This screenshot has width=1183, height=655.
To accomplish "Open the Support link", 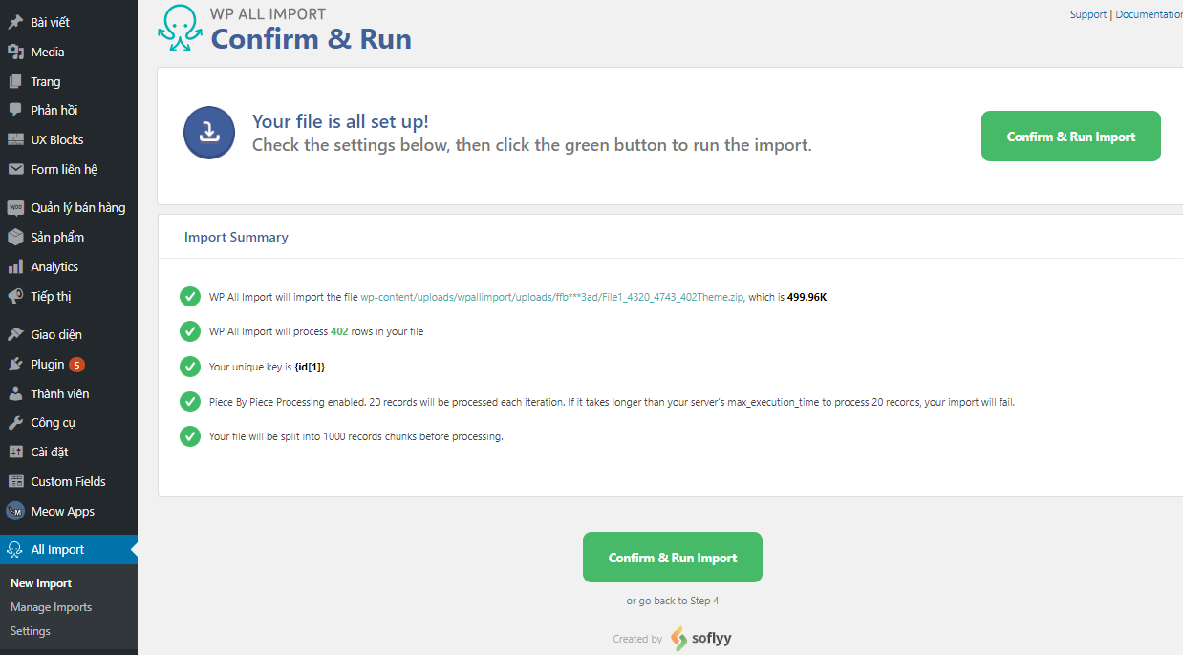I will tap(1087, 14).
